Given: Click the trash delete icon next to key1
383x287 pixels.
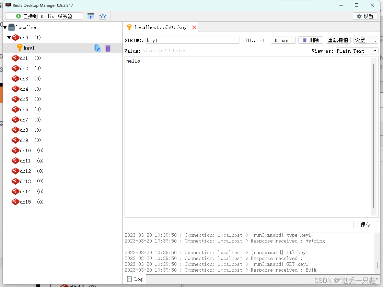Looking at the screenshot, I should coord(108,48).
